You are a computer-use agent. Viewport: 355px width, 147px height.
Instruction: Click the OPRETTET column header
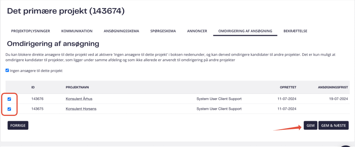288,87
